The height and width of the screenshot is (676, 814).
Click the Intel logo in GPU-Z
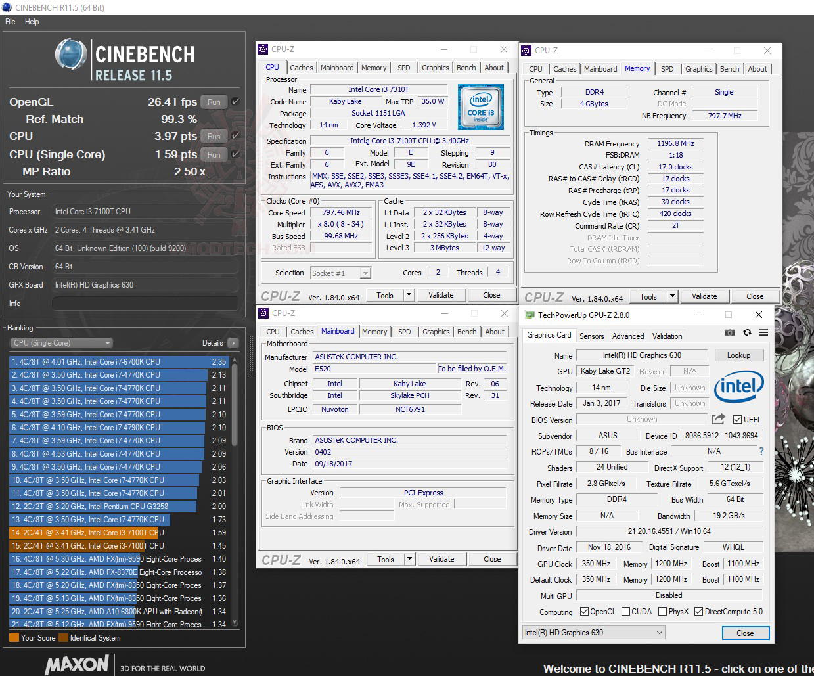pyautogui.click(x=738, y=386)
